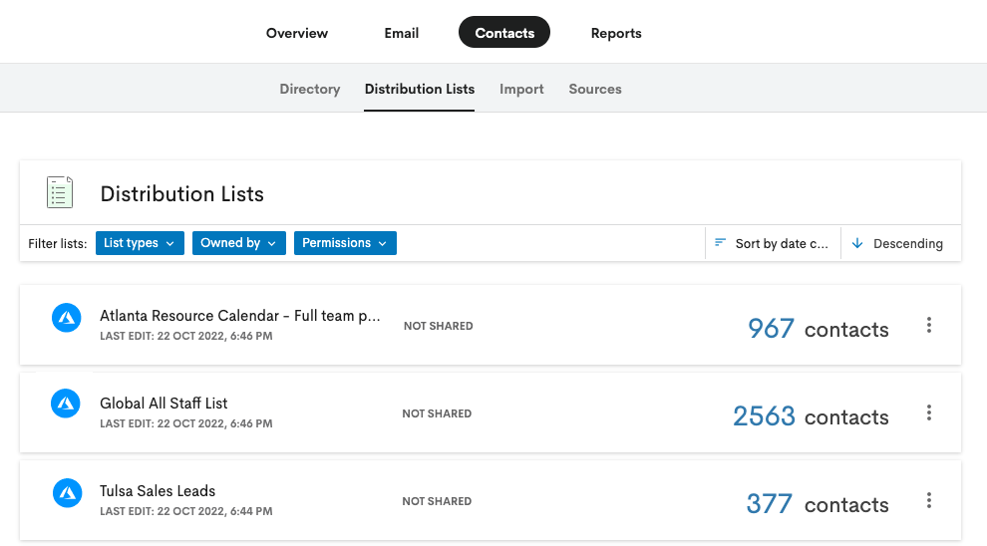987x546 pixels.
Task: Click the Filter lists label
Action: click(x=57, y=243)
